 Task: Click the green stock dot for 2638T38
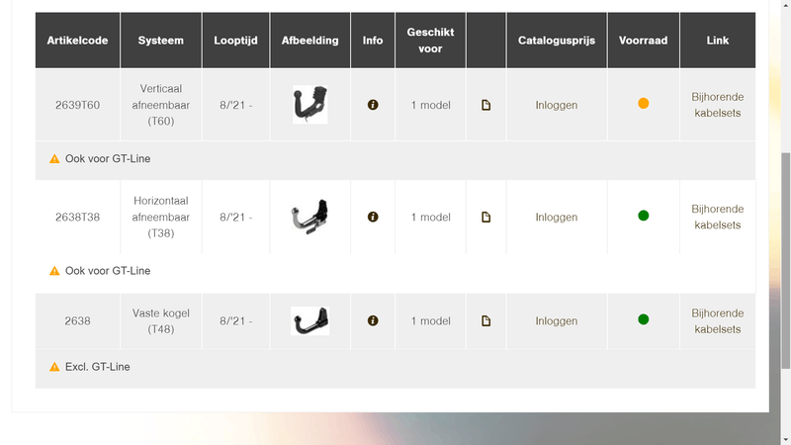[x=644, y=216]
